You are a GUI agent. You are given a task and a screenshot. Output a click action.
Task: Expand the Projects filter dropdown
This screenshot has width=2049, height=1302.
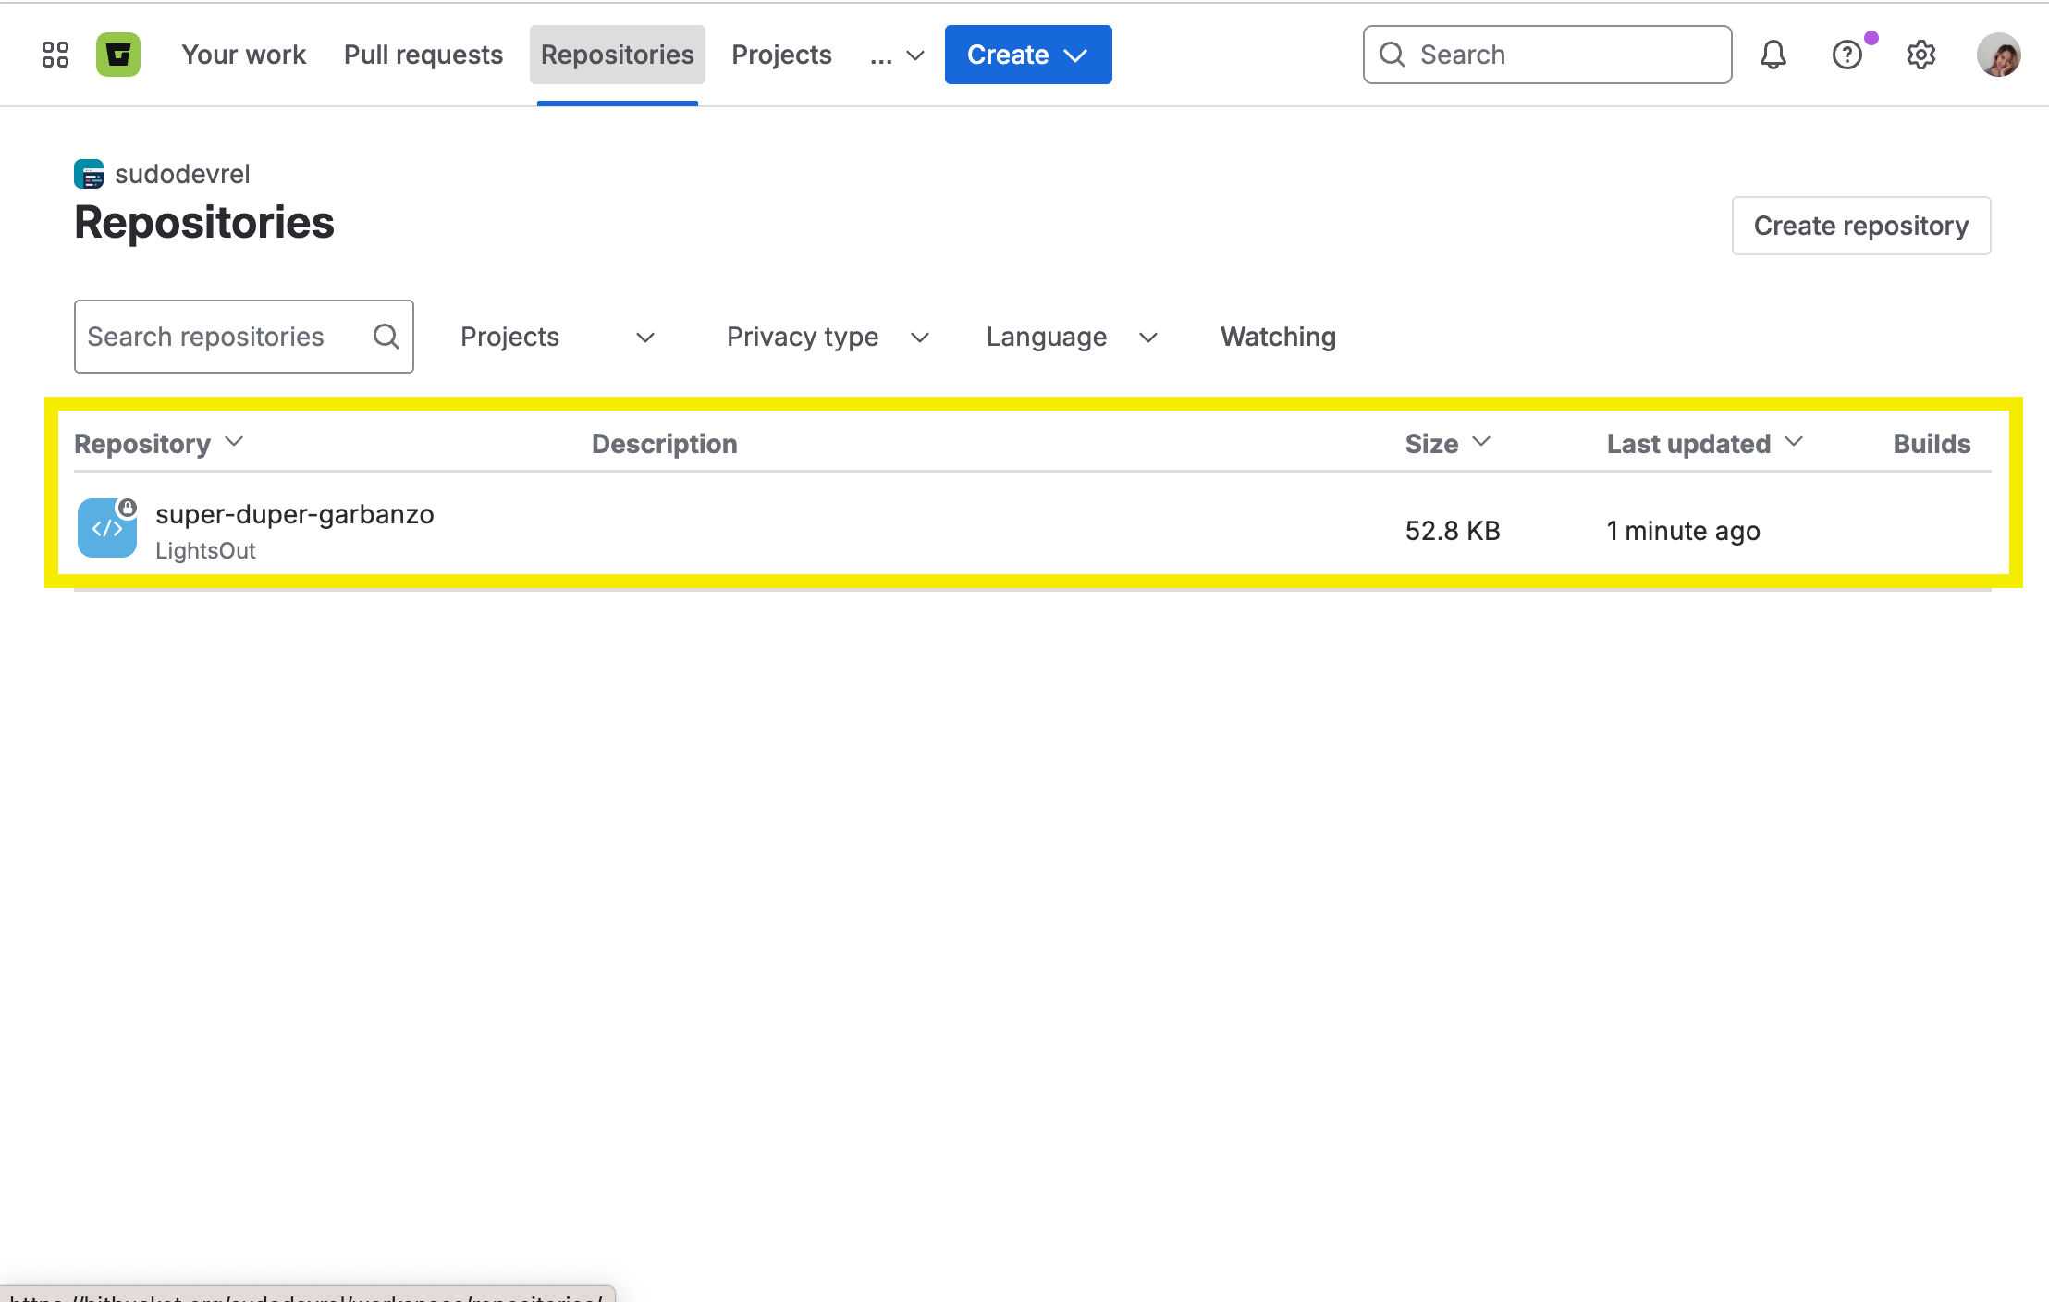pos(558,337)
